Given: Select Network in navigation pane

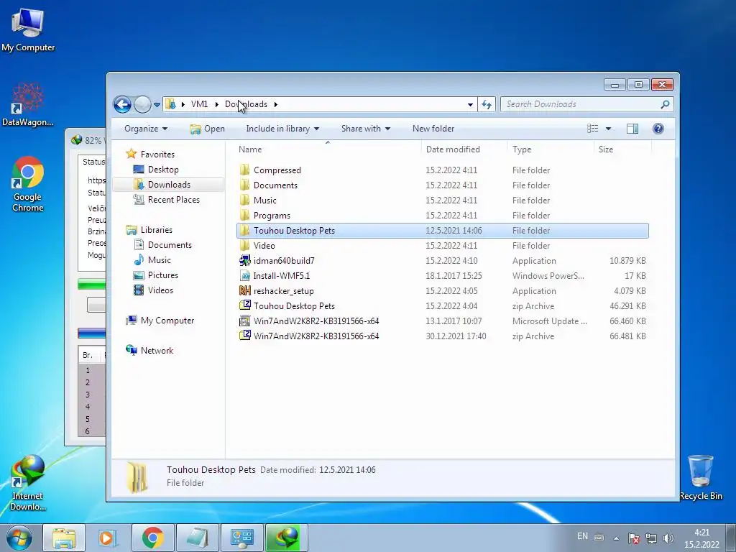Looking at the screenshot, I should (x=149, y=350).
